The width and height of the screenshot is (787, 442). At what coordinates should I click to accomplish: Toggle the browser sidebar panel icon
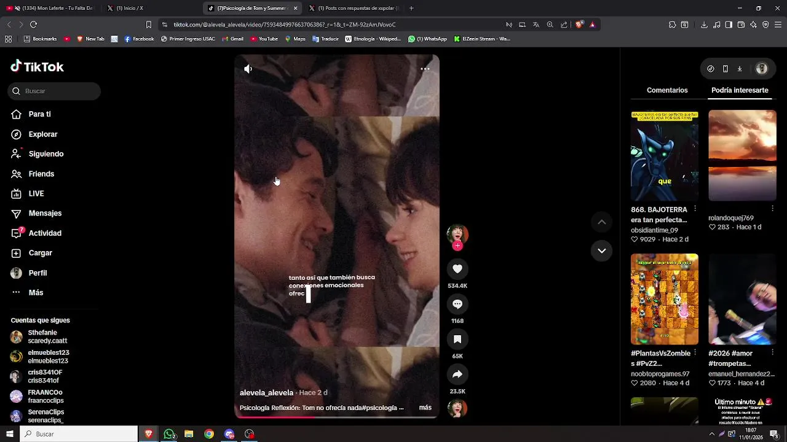[x=729, y=25]
